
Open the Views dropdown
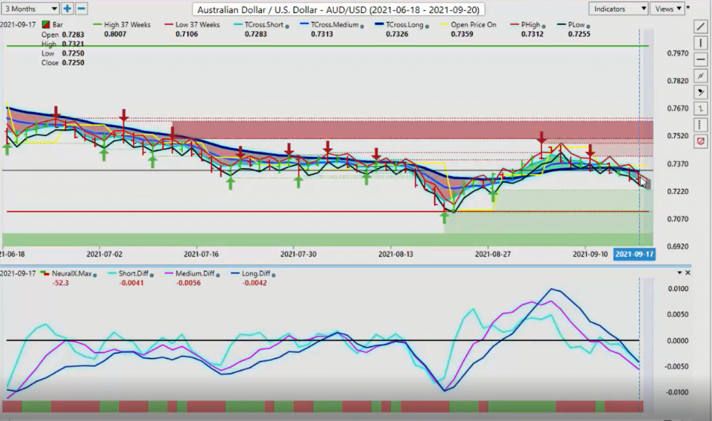coord(667,8)
